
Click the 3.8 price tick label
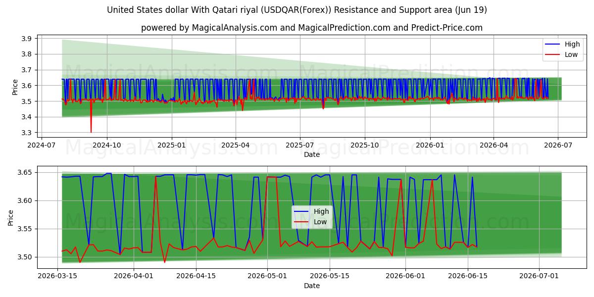pyautogui.click(x=27, y=54)
